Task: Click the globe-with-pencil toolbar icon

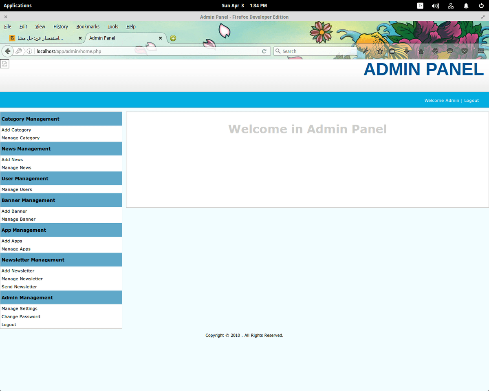Action: click(x=435, y=51)
